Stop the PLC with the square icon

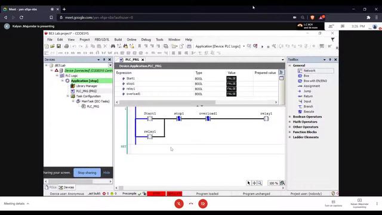[268, 47]
